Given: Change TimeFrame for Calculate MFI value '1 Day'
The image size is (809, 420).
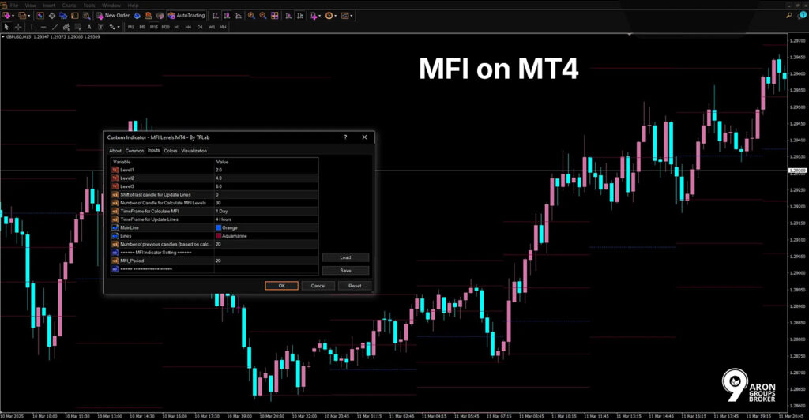Looking at the screenshot, I should click(265, 212).
